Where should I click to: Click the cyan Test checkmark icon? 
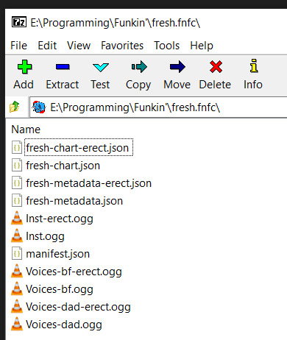pos(101,67)
